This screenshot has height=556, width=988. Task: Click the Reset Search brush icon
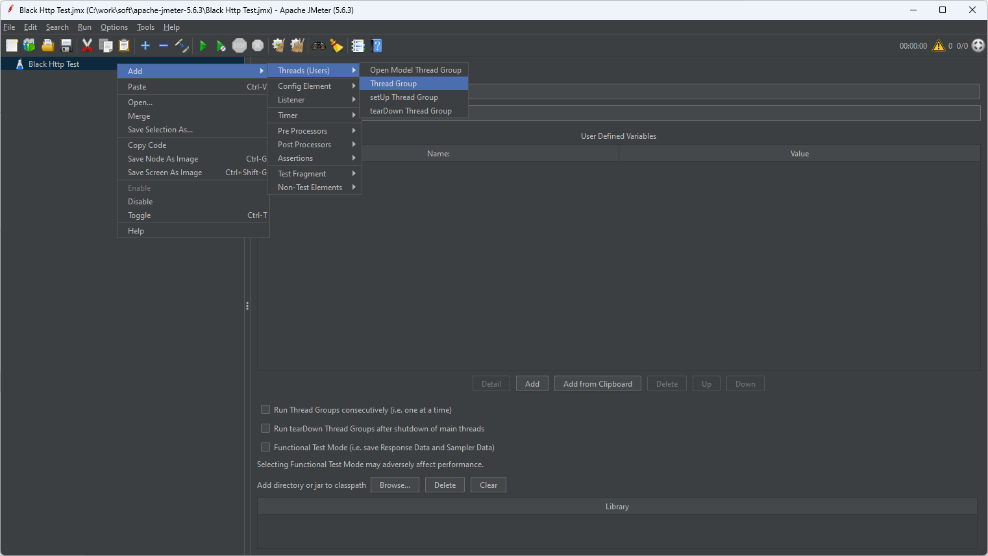[336, 45]
